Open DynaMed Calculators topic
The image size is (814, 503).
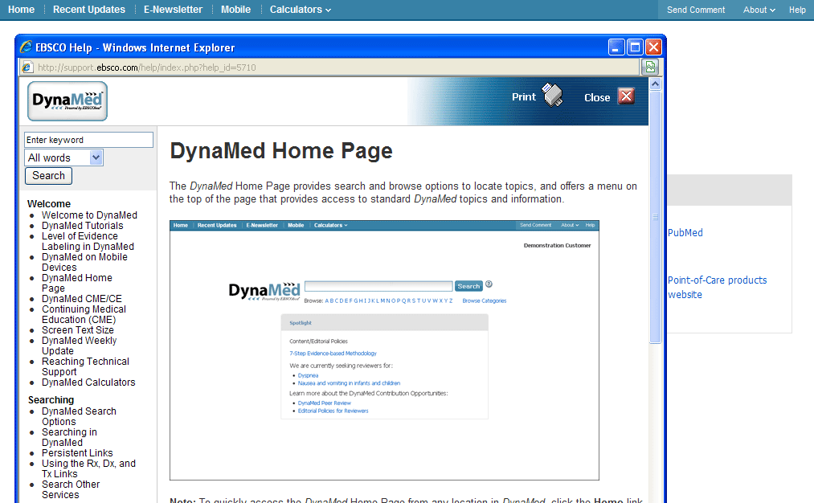pyautogui.click(x=88, y=382)
